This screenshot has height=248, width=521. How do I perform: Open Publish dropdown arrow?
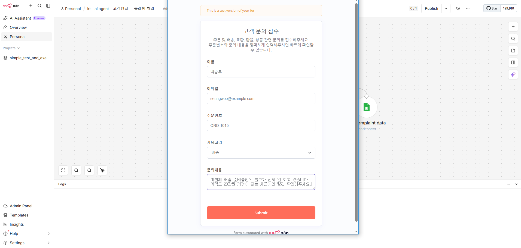446,8
